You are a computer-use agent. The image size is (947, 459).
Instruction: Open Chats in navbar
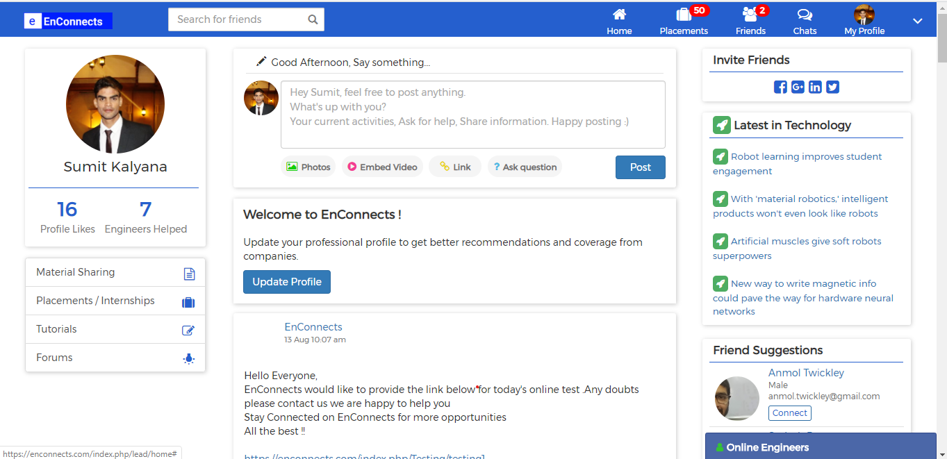(805, 22)
